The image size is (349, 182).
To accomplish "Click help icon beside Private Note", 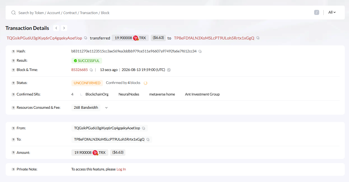I will coord(13,170).
